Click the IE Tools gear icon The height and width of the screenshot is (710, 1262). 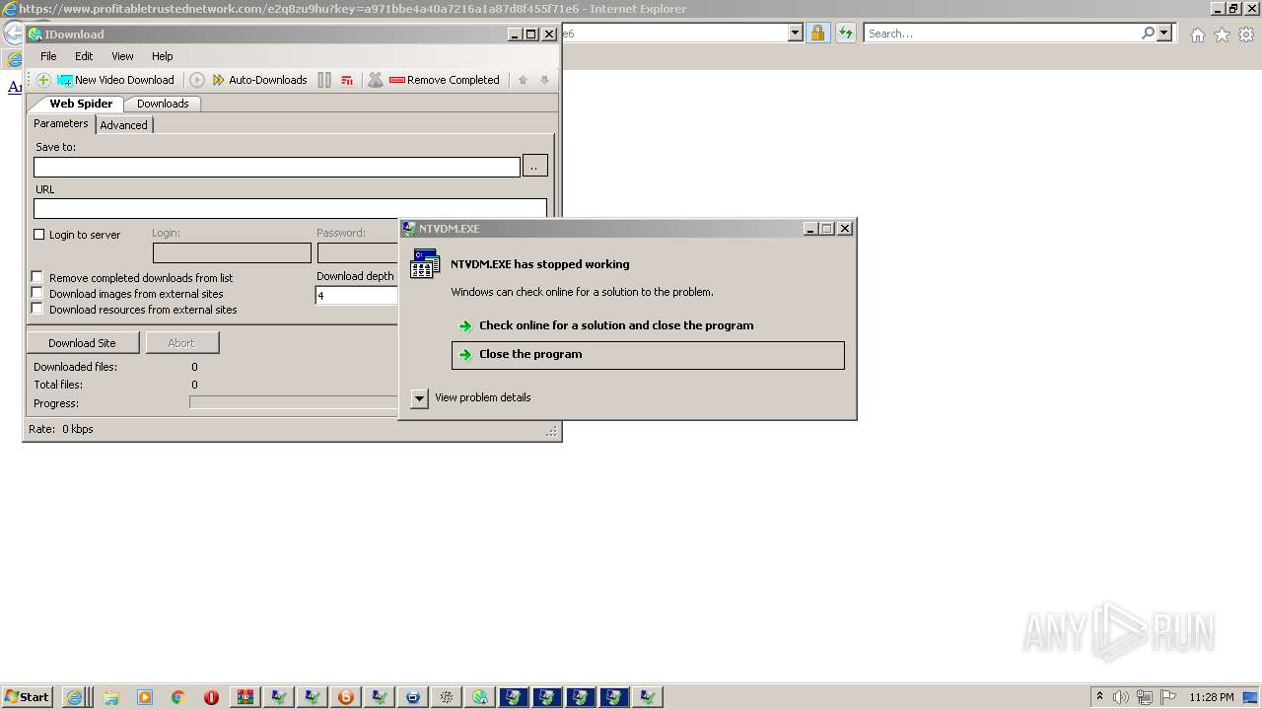click(1246, 35)
